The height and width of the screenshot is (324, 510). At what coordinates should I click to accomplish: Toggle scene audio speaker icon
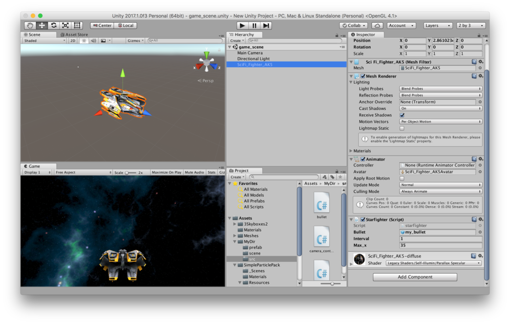pyautogui.click(x=93, y=41)
